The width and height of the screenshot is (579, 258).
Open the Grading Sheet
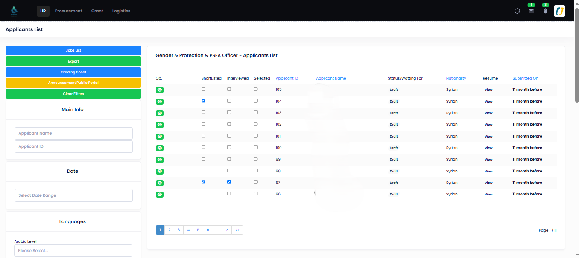(73, 72)
